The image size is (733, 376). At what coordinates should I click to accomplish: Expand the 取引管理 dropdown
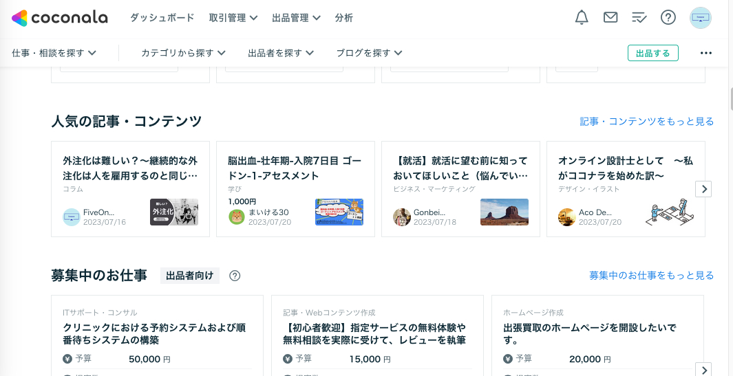pyautogui.click(x=233, y=18)
